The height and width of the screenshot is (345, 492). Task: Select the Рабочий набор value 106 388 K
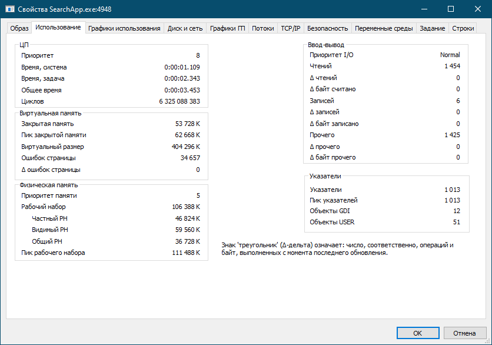[186, 207]
